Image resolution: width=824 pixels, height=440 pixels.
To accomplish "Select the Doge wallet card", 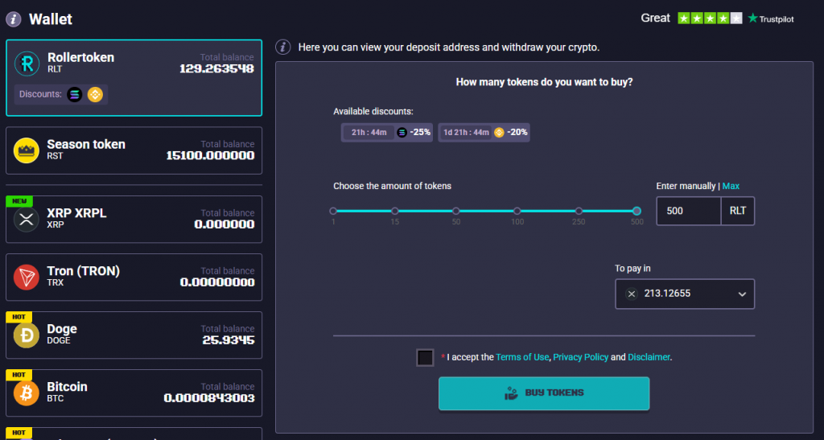I will [x=134, y=335].
